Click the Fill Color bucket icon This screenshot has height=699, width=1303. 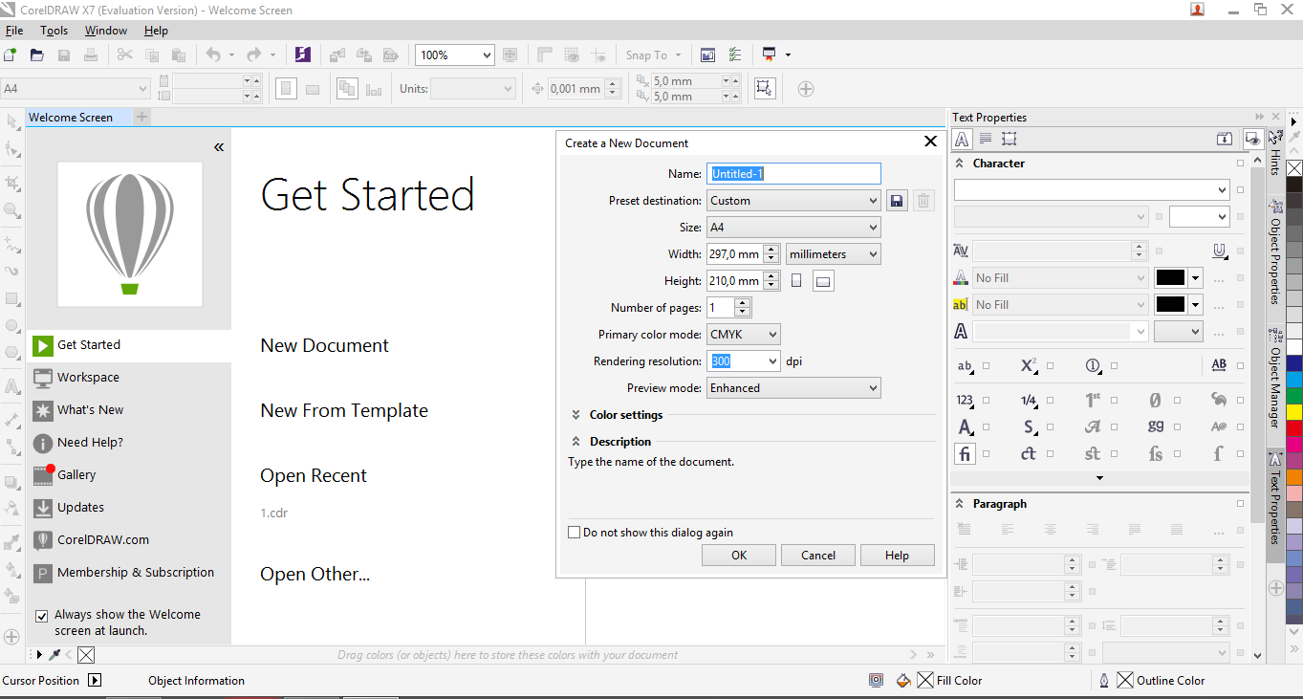[904, 681]
